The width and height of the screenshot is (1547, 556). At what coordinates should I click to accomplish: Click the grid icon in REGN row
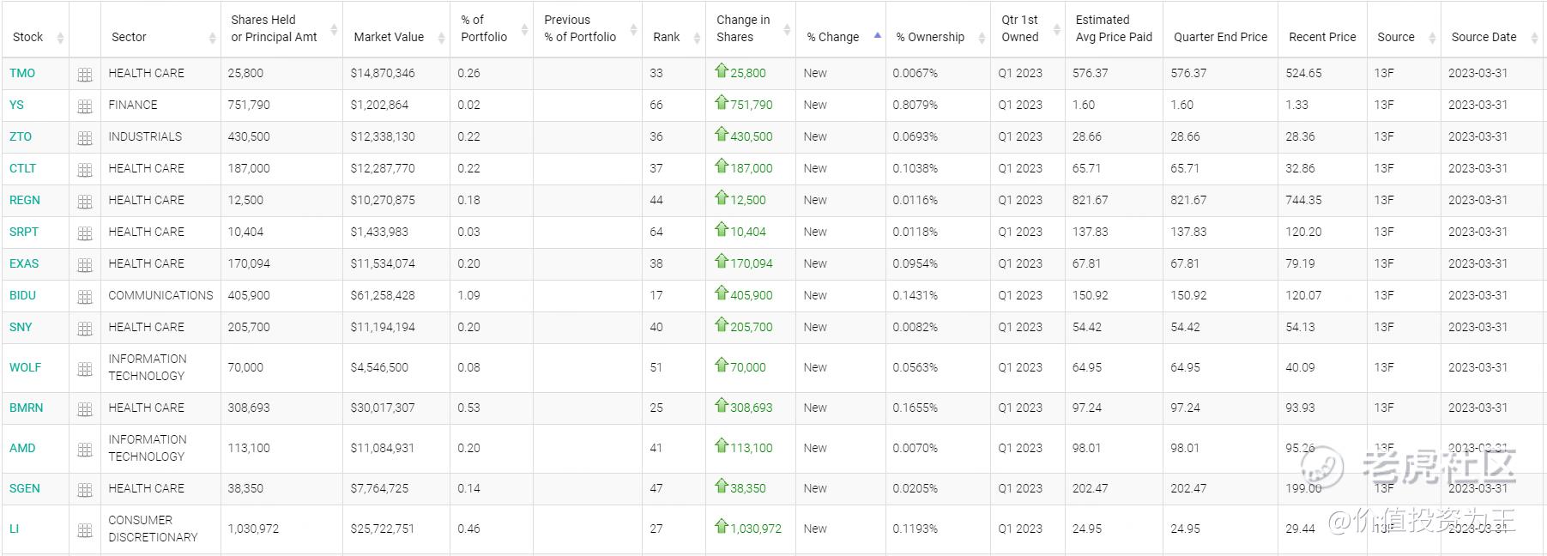(85, 202)
